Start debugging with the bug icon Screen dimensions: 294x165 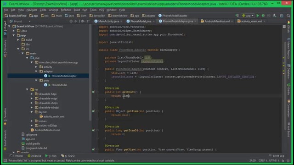(x=263, y=16)
